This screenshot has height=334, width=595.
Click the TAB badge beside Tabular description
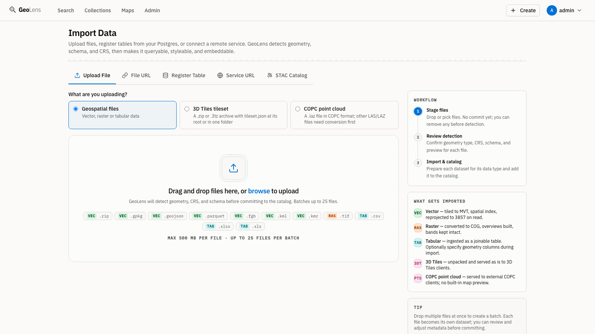pyautogui.click(x=418, y=243)
